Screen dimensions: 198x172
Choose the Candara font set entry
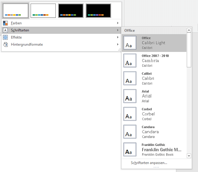point(154,132)
